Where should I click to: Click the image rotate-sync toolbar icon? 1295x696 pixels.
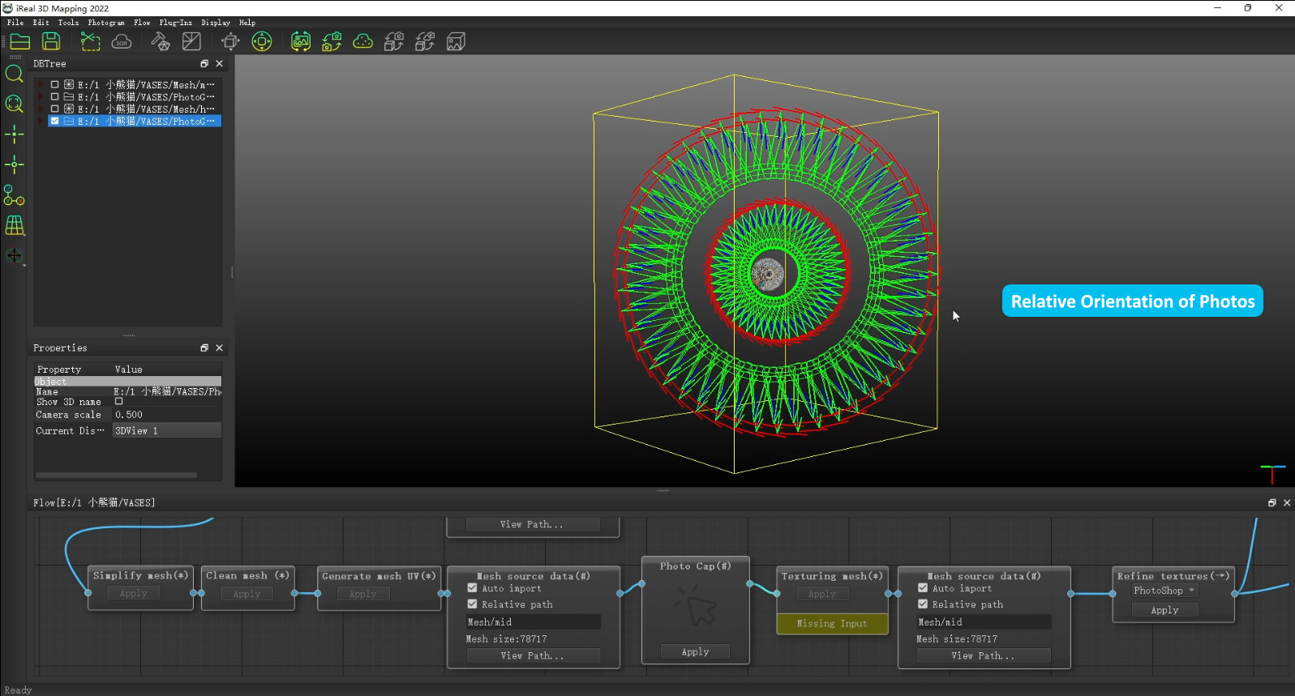(301, 41)
